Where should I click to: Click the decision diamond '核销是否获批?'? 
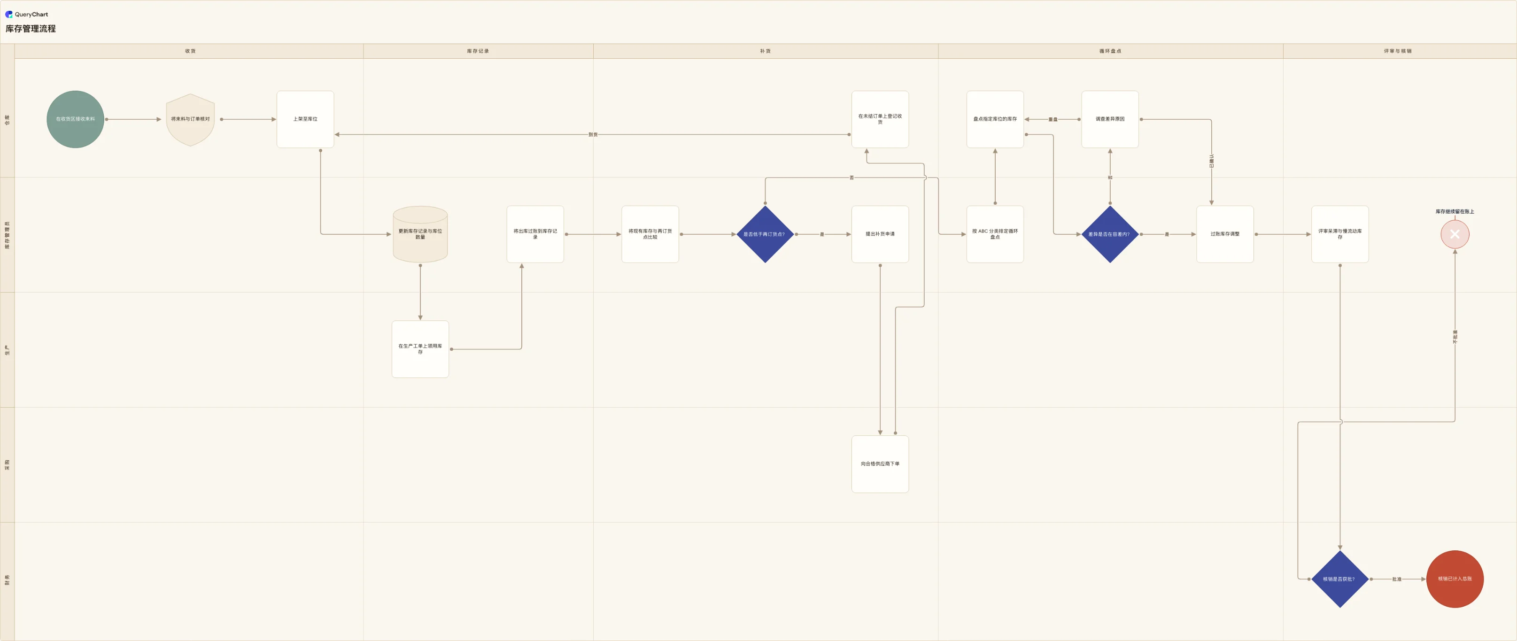[1340, 579]
